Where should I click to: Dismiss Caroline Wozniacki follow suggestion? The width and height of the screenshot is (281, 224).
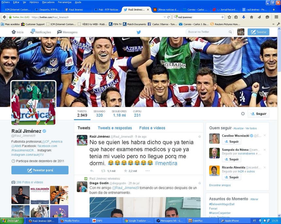pyautogui.click(x=265, y=135)
